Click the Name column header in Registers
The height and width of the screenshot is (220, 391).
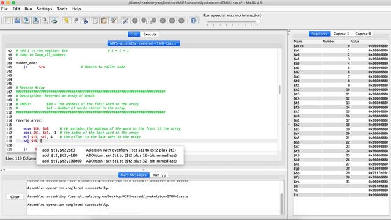pos(307,42)
